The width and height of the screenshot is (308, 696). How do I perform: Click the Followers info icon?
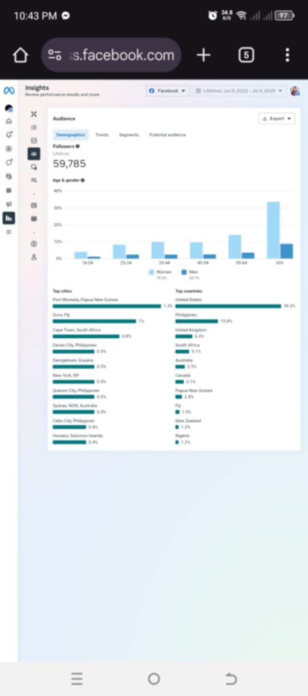(78, 146)
